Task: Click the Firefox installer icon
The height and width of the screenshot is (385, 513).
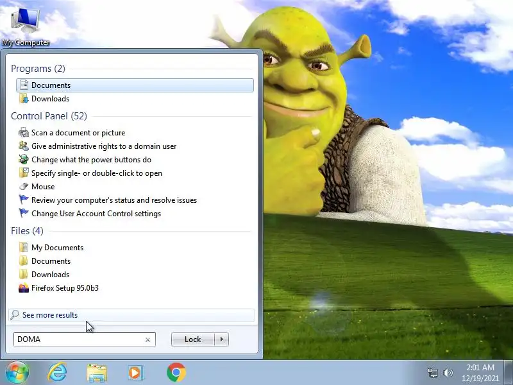Action: click(24, 287)
